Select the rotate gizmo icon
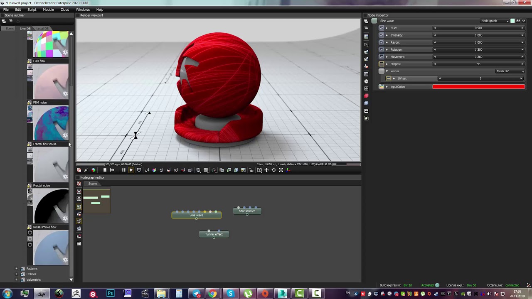Screen dimensions: 532x299 click(273, 170)
